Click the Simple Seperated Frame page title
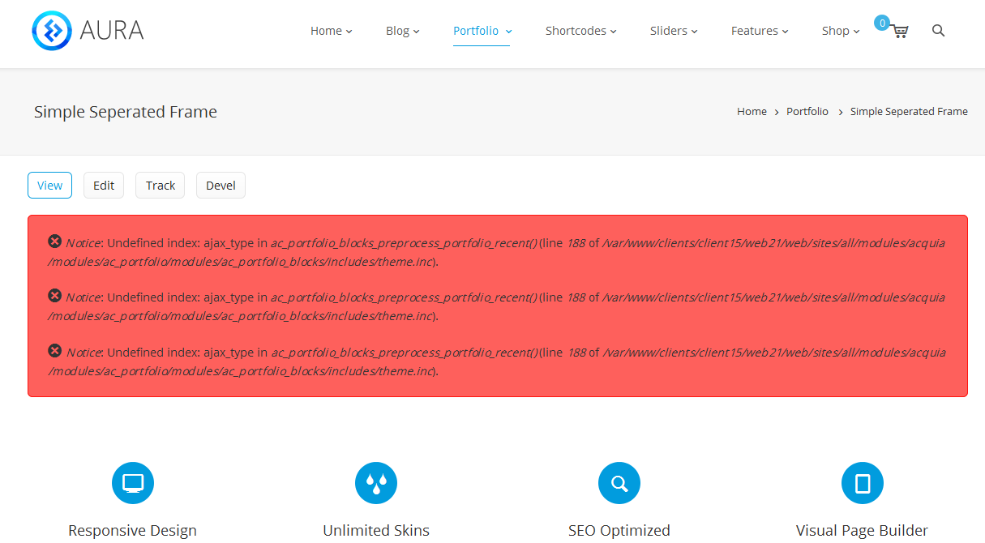The height and width of the screenshot is (543, 985). click(x=126, y=112)
